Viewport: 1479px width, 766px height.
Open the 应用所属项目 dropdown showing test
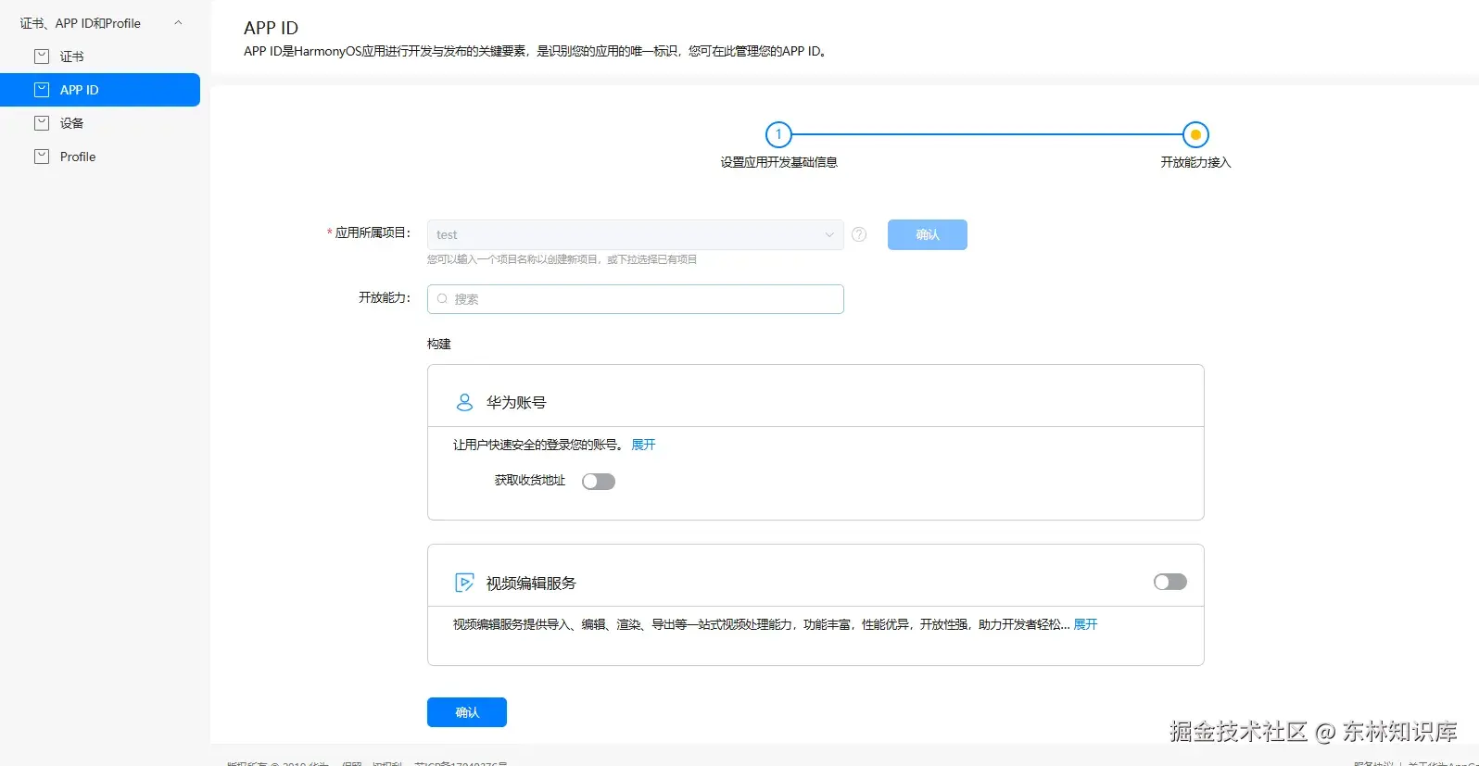636,234
